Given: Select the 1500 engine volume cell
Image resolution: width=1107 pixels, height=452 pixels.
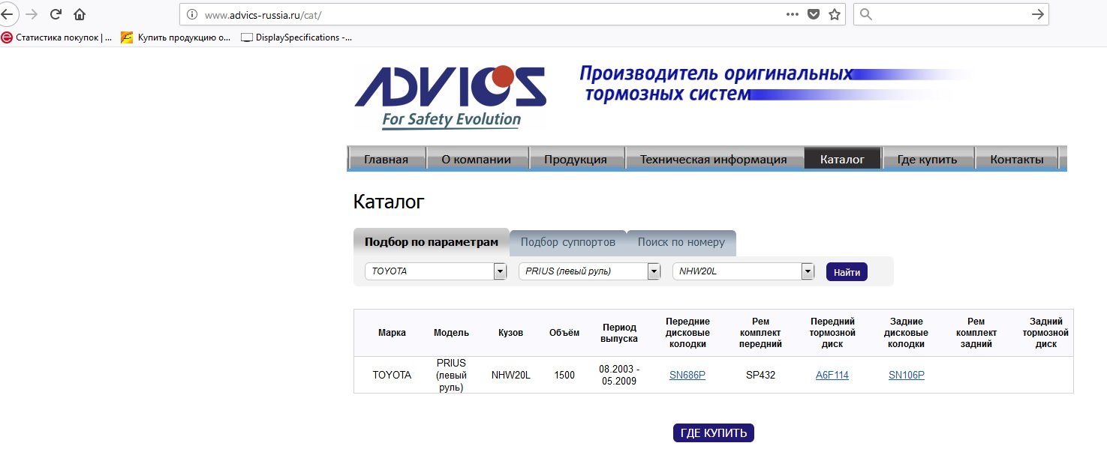Looking at the screenshot, I should [564, 375].
